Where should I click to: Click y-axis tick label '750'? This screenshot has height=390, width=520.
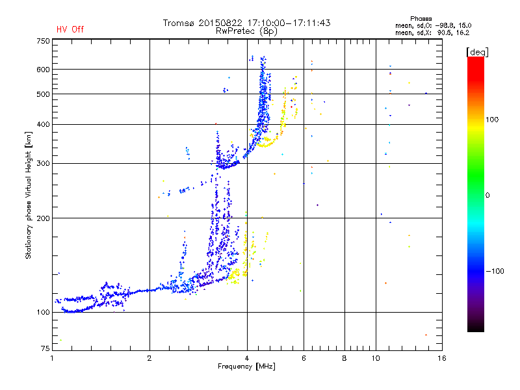[43, 41]
